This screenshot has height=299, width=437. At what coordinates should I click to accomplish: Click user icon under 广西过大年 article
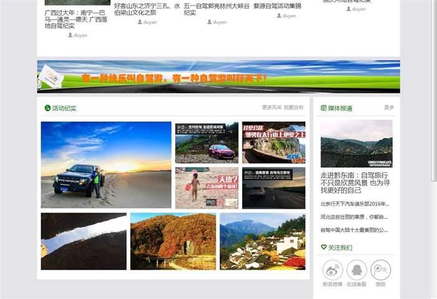tap(70, 35)
